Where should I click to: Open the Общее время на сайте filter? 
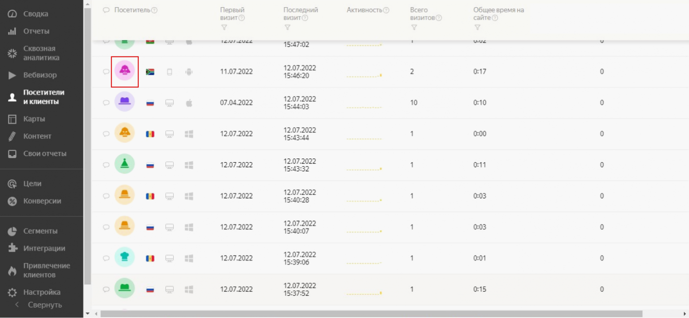click(477, 27)
